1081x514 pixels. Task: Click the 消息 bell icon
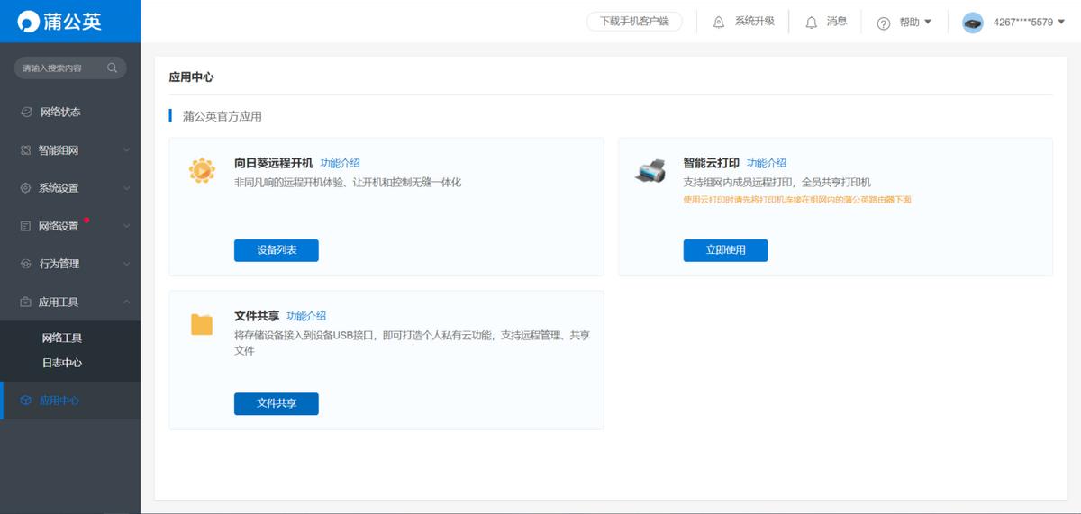(x=812, y=22)
